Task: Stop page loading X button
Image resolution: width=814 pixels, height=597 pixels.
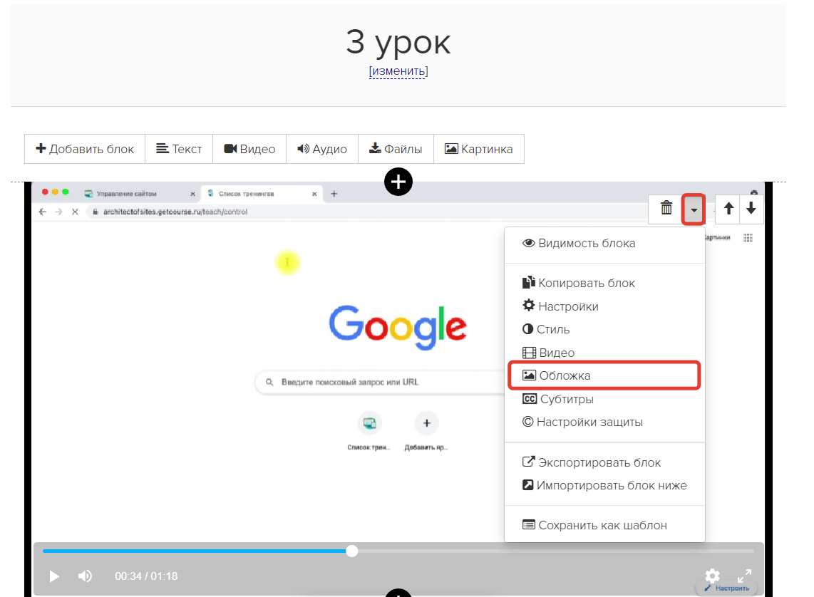Action: tap(76, 212)
